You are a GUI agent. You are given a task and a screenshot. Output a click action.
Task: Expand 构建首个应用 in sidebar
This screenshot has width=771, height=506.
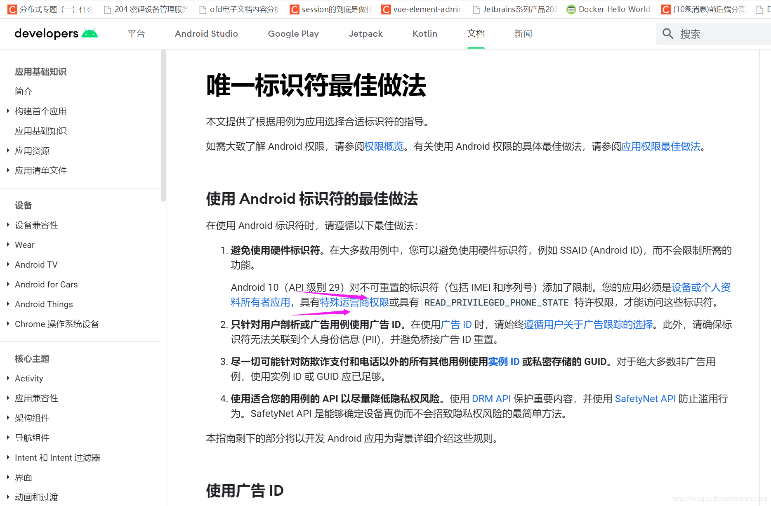tap(8, 111)
